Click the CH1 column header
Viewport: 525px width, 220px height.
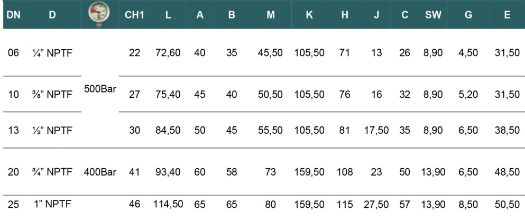(x=134, y=15)
